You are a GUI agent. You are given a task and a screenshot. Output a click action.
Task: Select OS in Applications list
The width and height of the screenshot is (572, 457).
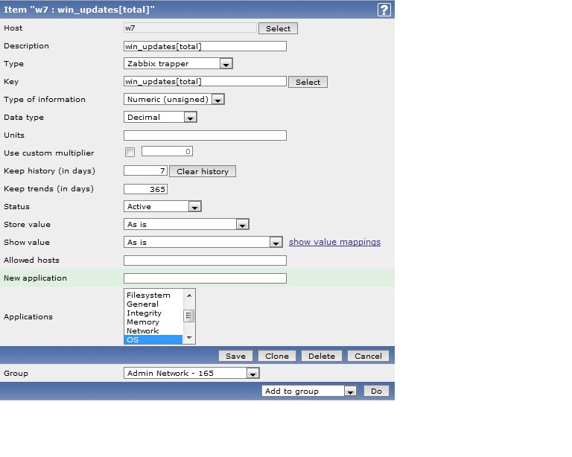tap(153, 339)
